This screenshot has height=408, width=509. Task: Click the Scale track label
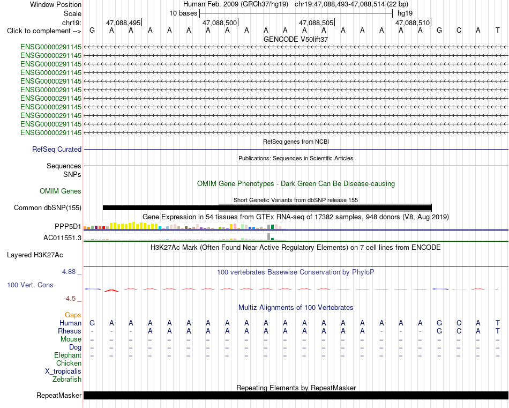pyautogui.click(x=72, y=13)
